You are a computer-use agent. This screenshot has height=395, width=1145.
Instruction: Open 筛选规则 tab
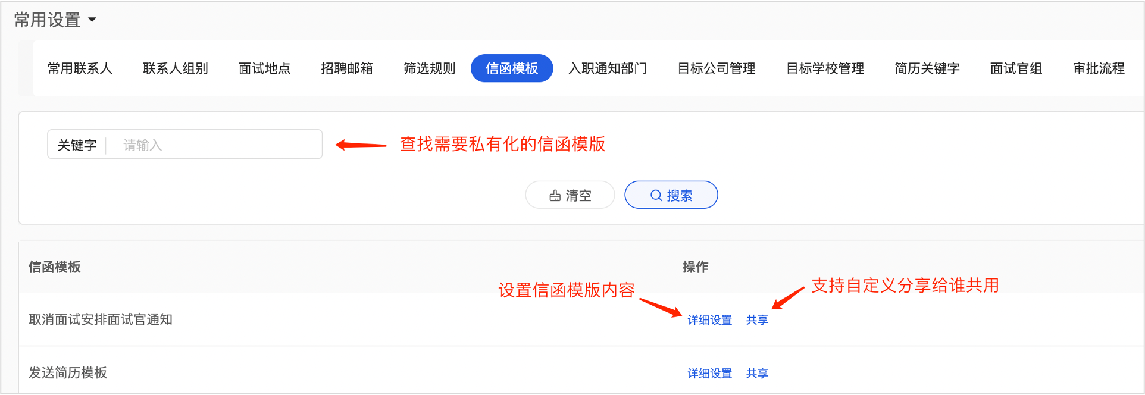(430, 68)
